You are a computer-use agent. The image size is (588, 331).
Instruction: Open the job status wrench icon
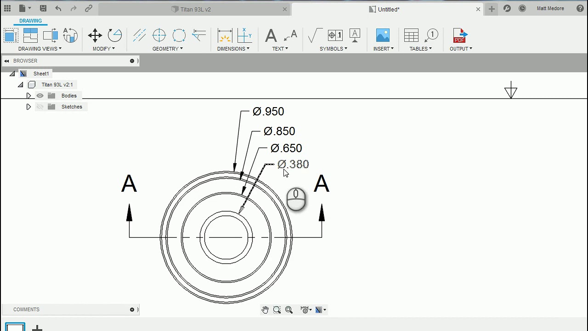pos(507,8)
